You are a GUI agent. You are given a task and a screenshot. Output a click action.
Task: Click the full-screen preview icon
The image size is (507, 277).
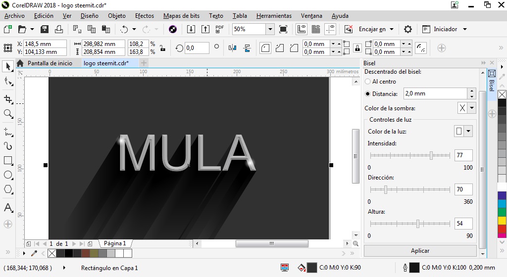click(x=283, y=29)
